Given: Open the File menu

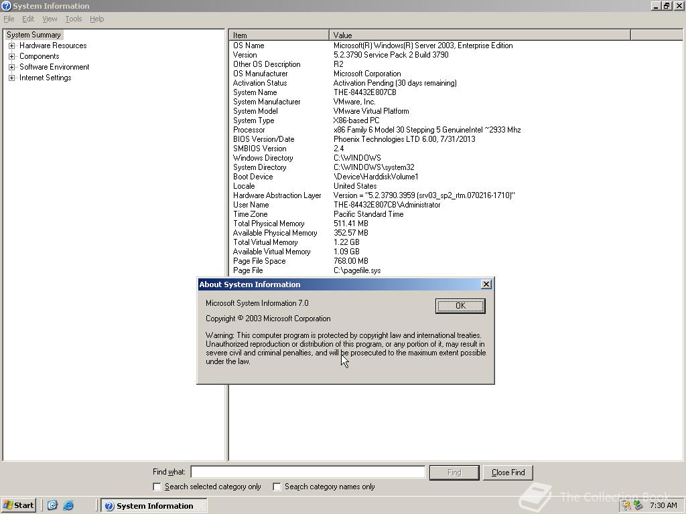Looking at the screenshot, I should [x=9, y=19].
